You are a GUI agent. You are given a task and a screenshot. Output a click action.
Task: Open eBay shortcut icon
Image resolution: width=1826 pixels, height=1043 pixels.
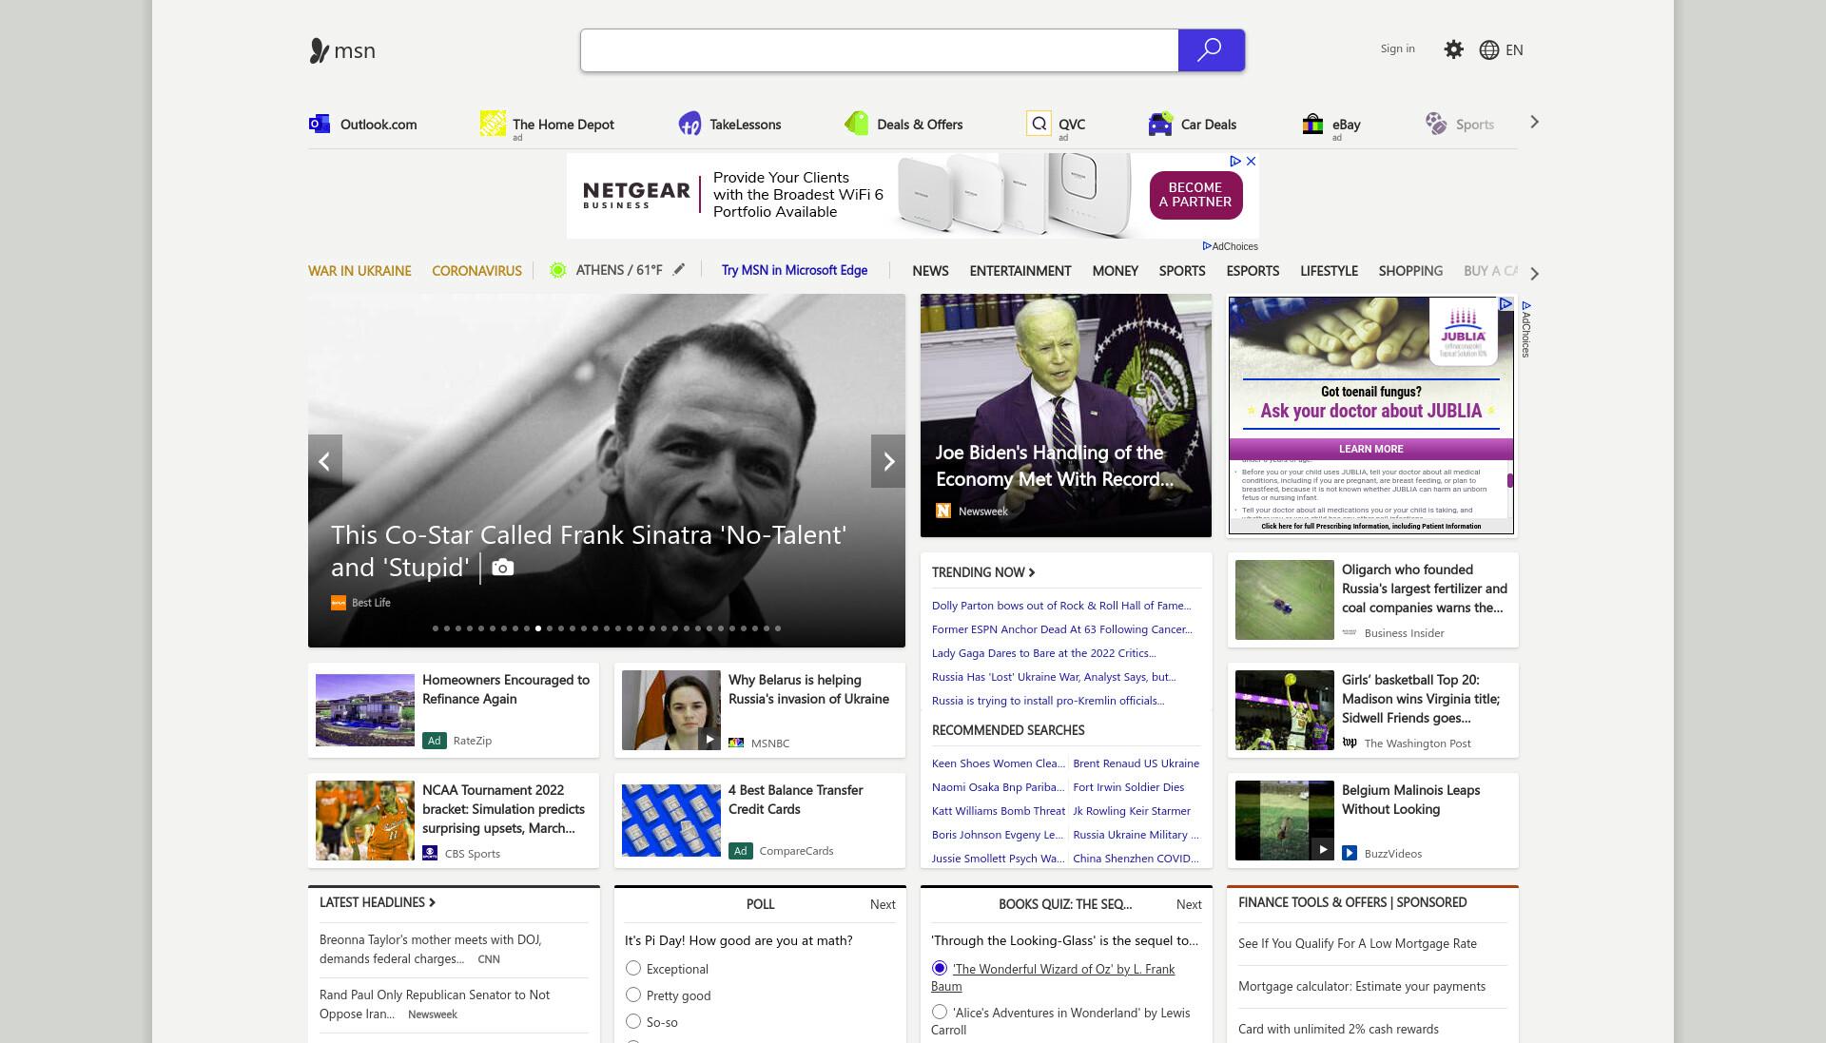click(1312, 124)
